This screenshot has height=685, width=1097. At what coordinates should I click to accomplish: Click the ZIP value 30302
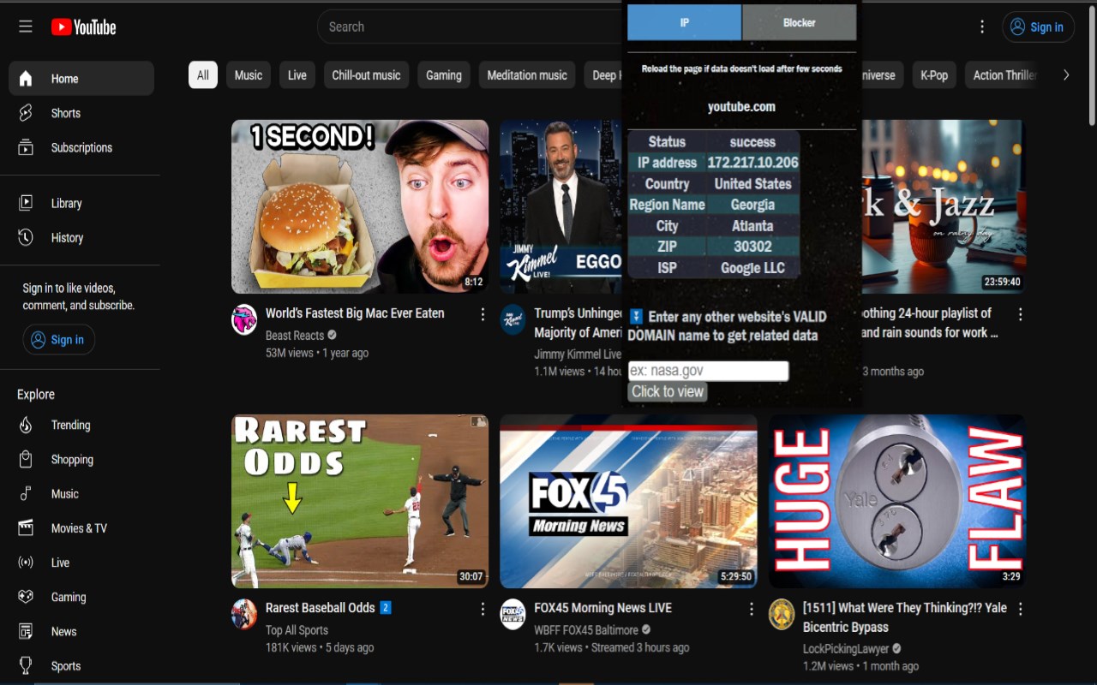coord(752,247)
